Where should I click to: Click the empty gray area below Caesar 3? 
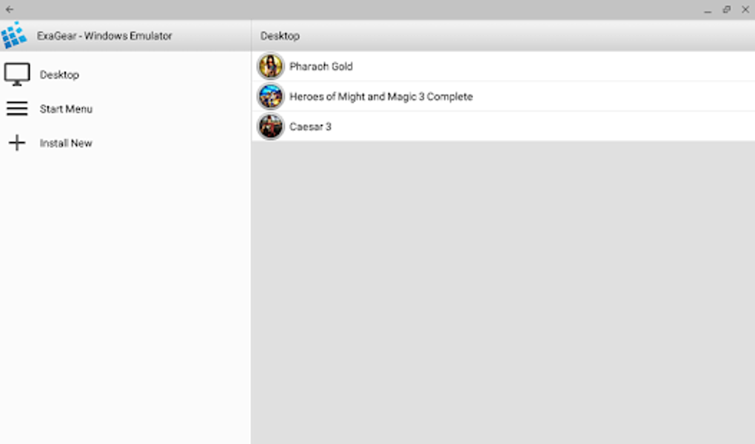[x=503, y=292]
